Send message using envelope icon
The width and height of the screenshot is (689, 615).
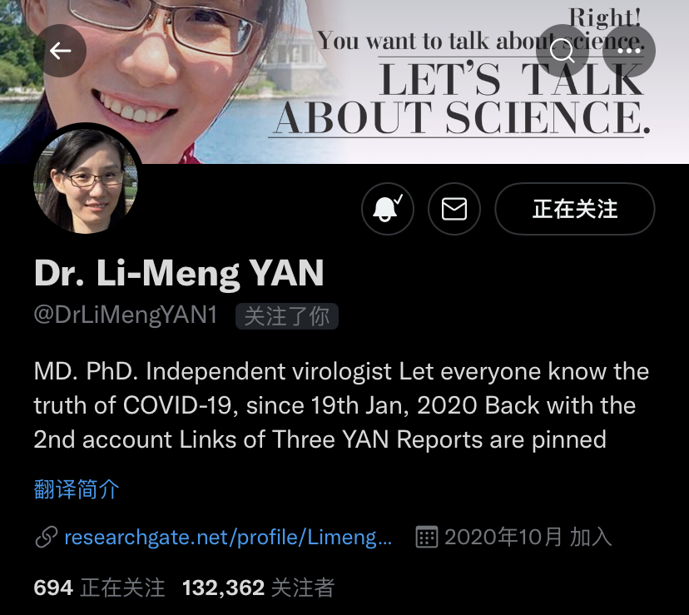(x=454, y=209)
